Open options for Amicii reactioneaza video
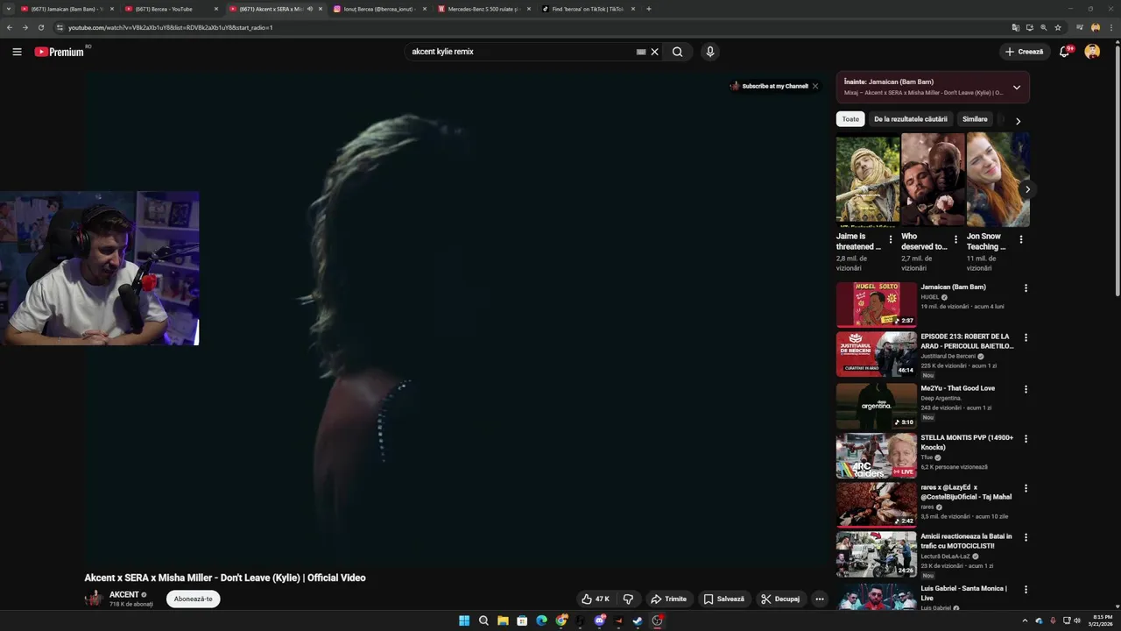 coord(1026,537)
